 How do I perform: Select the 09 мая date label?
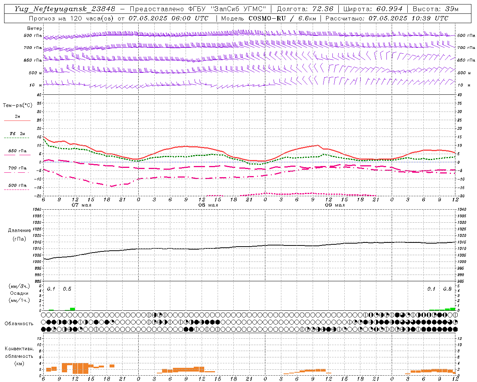(335, 205)
